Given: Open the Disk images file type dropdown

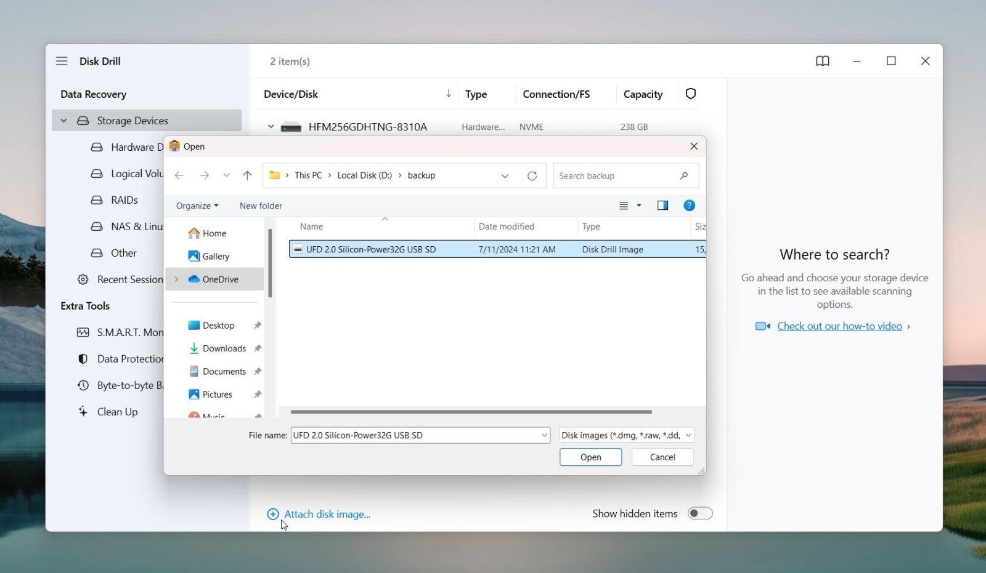Looking at the screenshot, I should [625, 435].
